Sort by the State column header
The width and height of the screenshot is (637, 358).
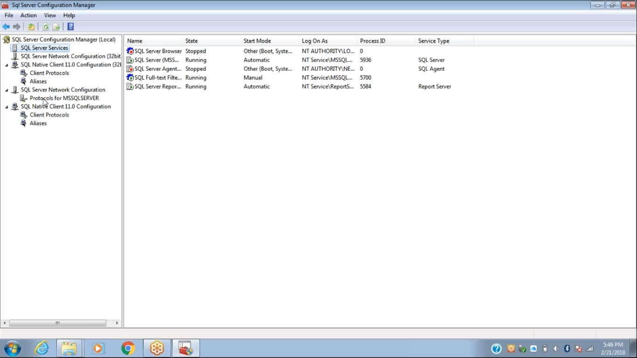tap(212, 41)
